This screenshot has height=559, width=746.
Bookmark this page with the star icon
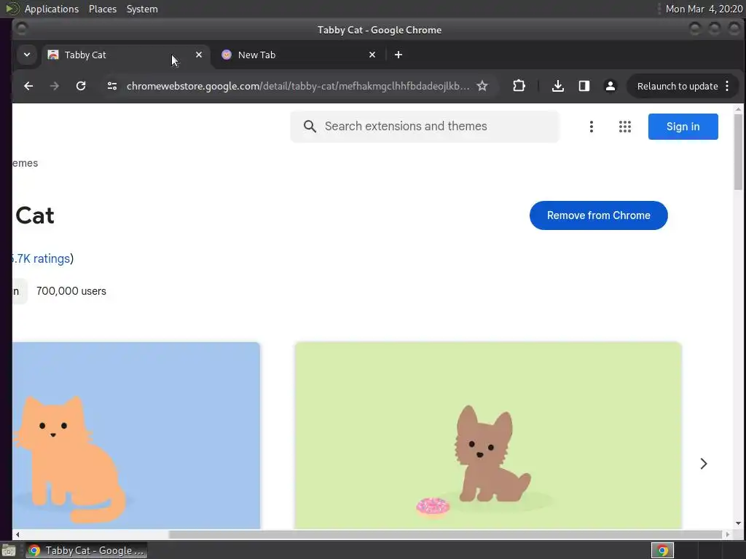[x=482, y=86]
